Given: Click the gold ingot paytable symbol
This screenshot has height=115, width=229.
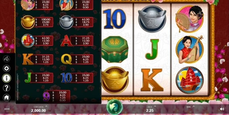Looking at the screenshot, I should [28, 22].
